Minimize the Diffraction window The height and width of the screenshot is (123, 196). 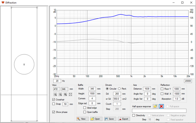(174, 2)
